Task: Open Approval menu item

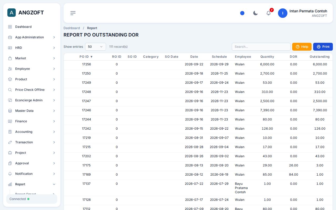Action: coord(32,163)
